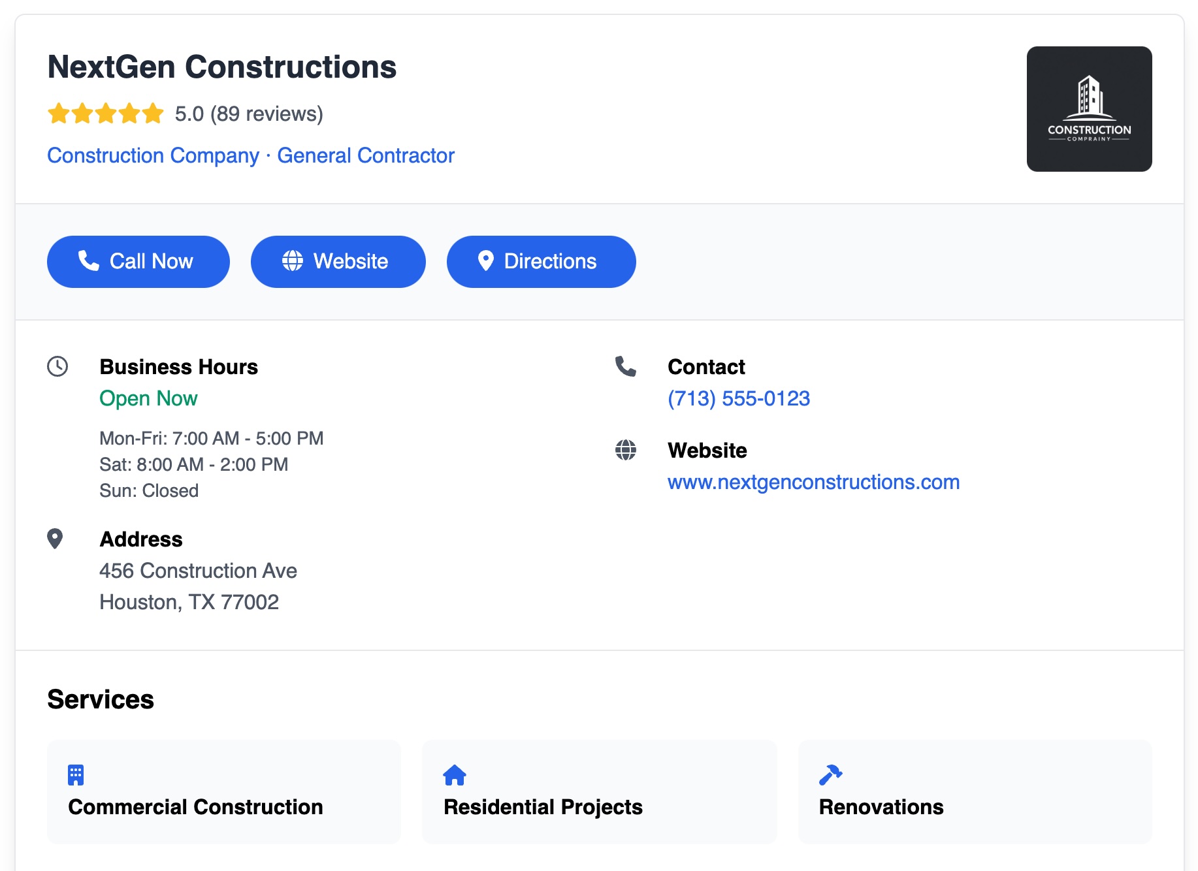
Task: Open the Construction Company category link
Action: 152,155
